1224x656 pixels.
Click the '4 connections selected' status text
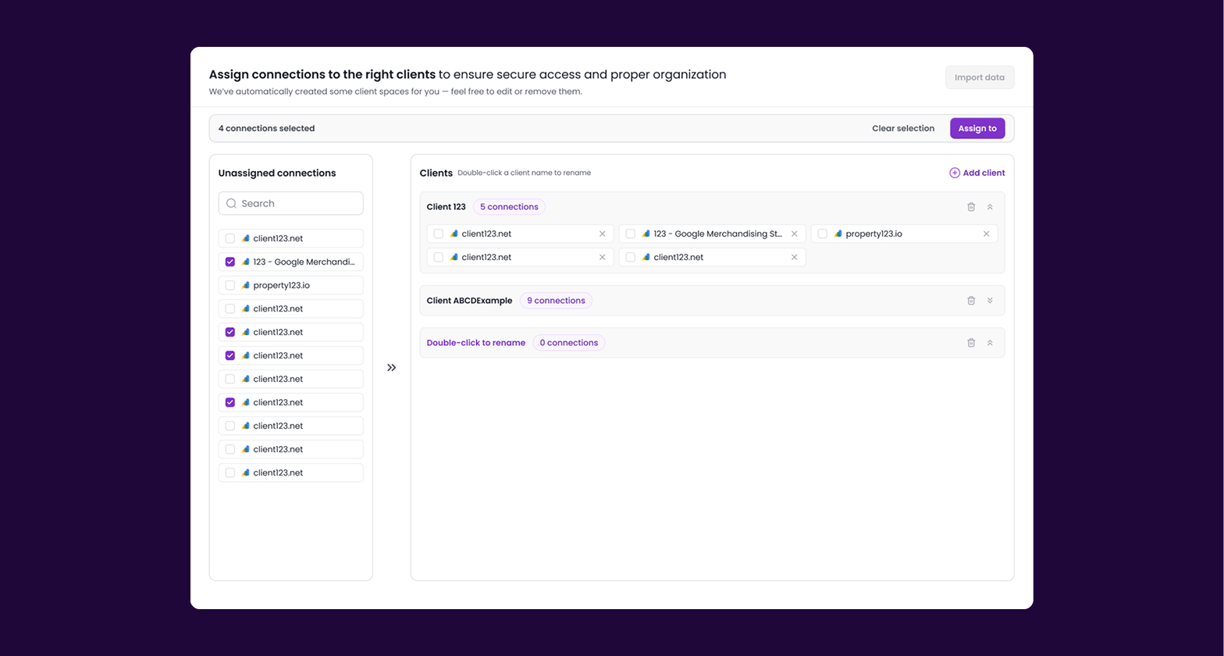pyautogui.click(x=266, y=128)
